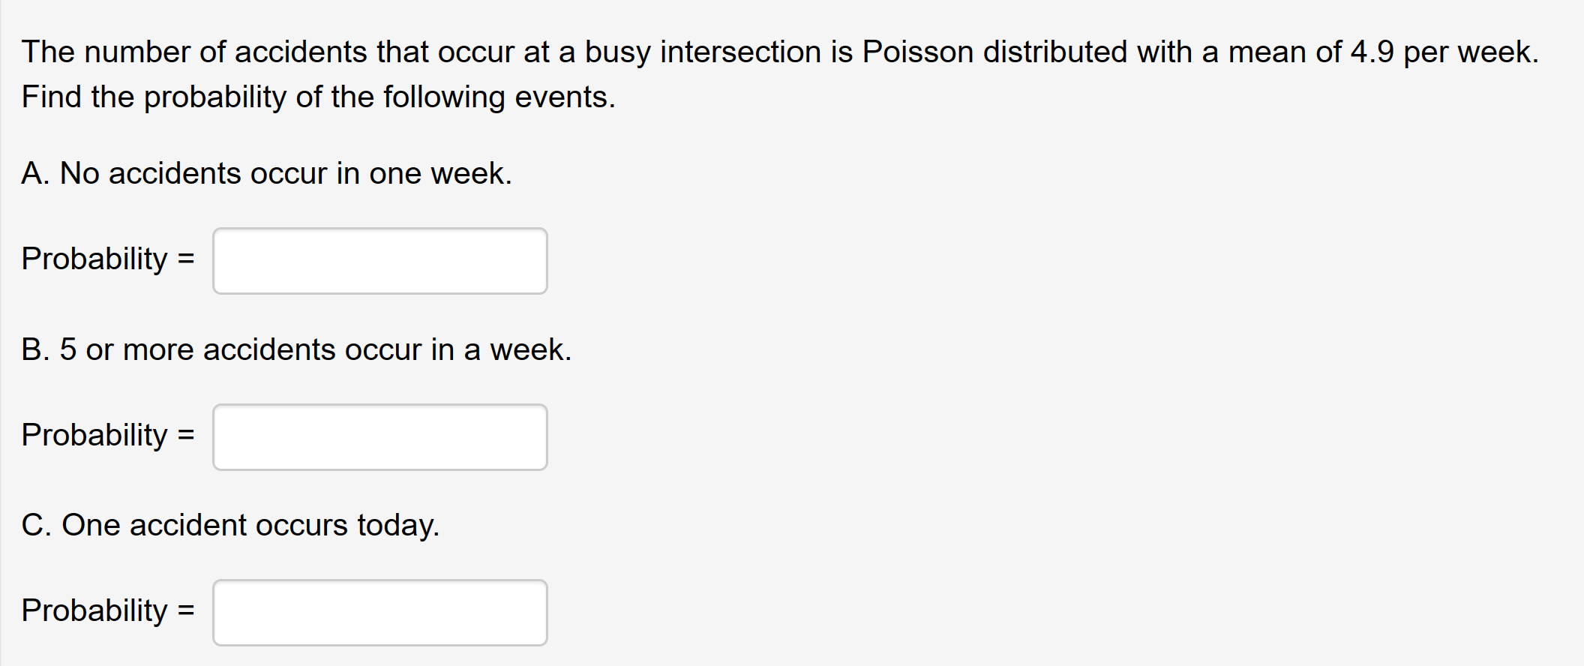Focus the Probability field for part B

[x=380, y=437]
